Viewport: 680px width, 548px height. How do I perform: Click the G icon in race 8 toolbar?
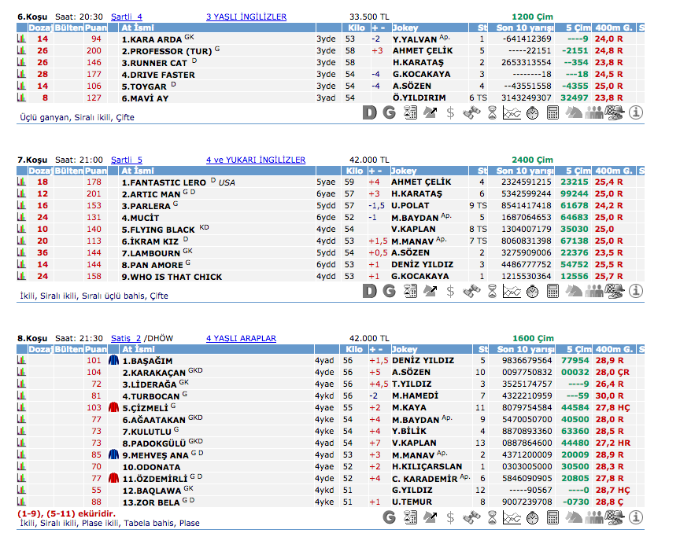[389, 517]
